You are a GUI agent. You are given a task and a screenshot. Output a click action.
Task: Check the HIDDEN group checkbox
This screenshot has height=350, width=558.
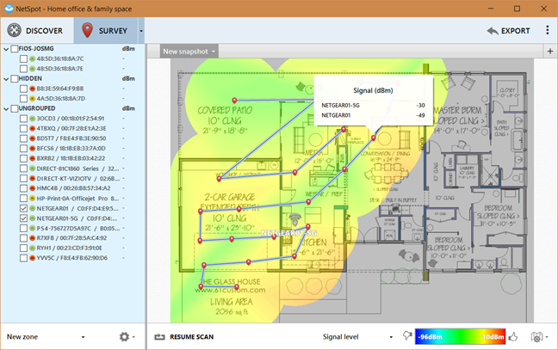(x=15, y=78)
